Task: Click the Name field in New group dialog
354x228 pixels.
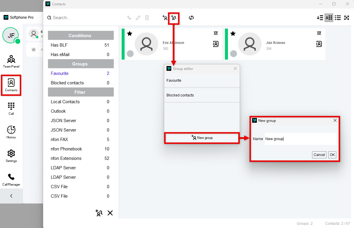Action: [x=300, y=139]
